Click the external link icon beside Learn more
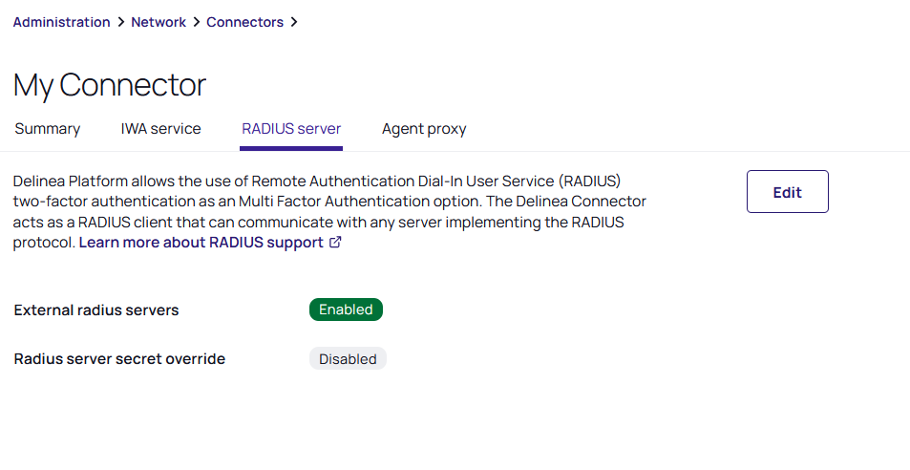The width and height of the screenshot is (910, 470). pos(335,243)
